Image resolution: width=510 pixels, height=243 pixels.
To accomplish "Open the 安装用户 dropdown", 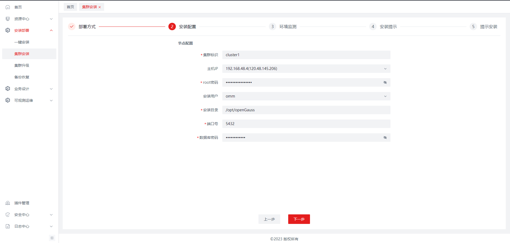I will (306, 96).
